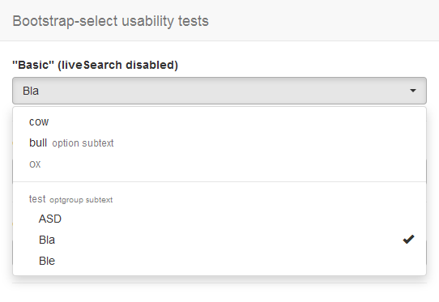439x302 pixels.
Task: Open the "Bootstrap-select usability tests" title link
Action: pos(111,21)
